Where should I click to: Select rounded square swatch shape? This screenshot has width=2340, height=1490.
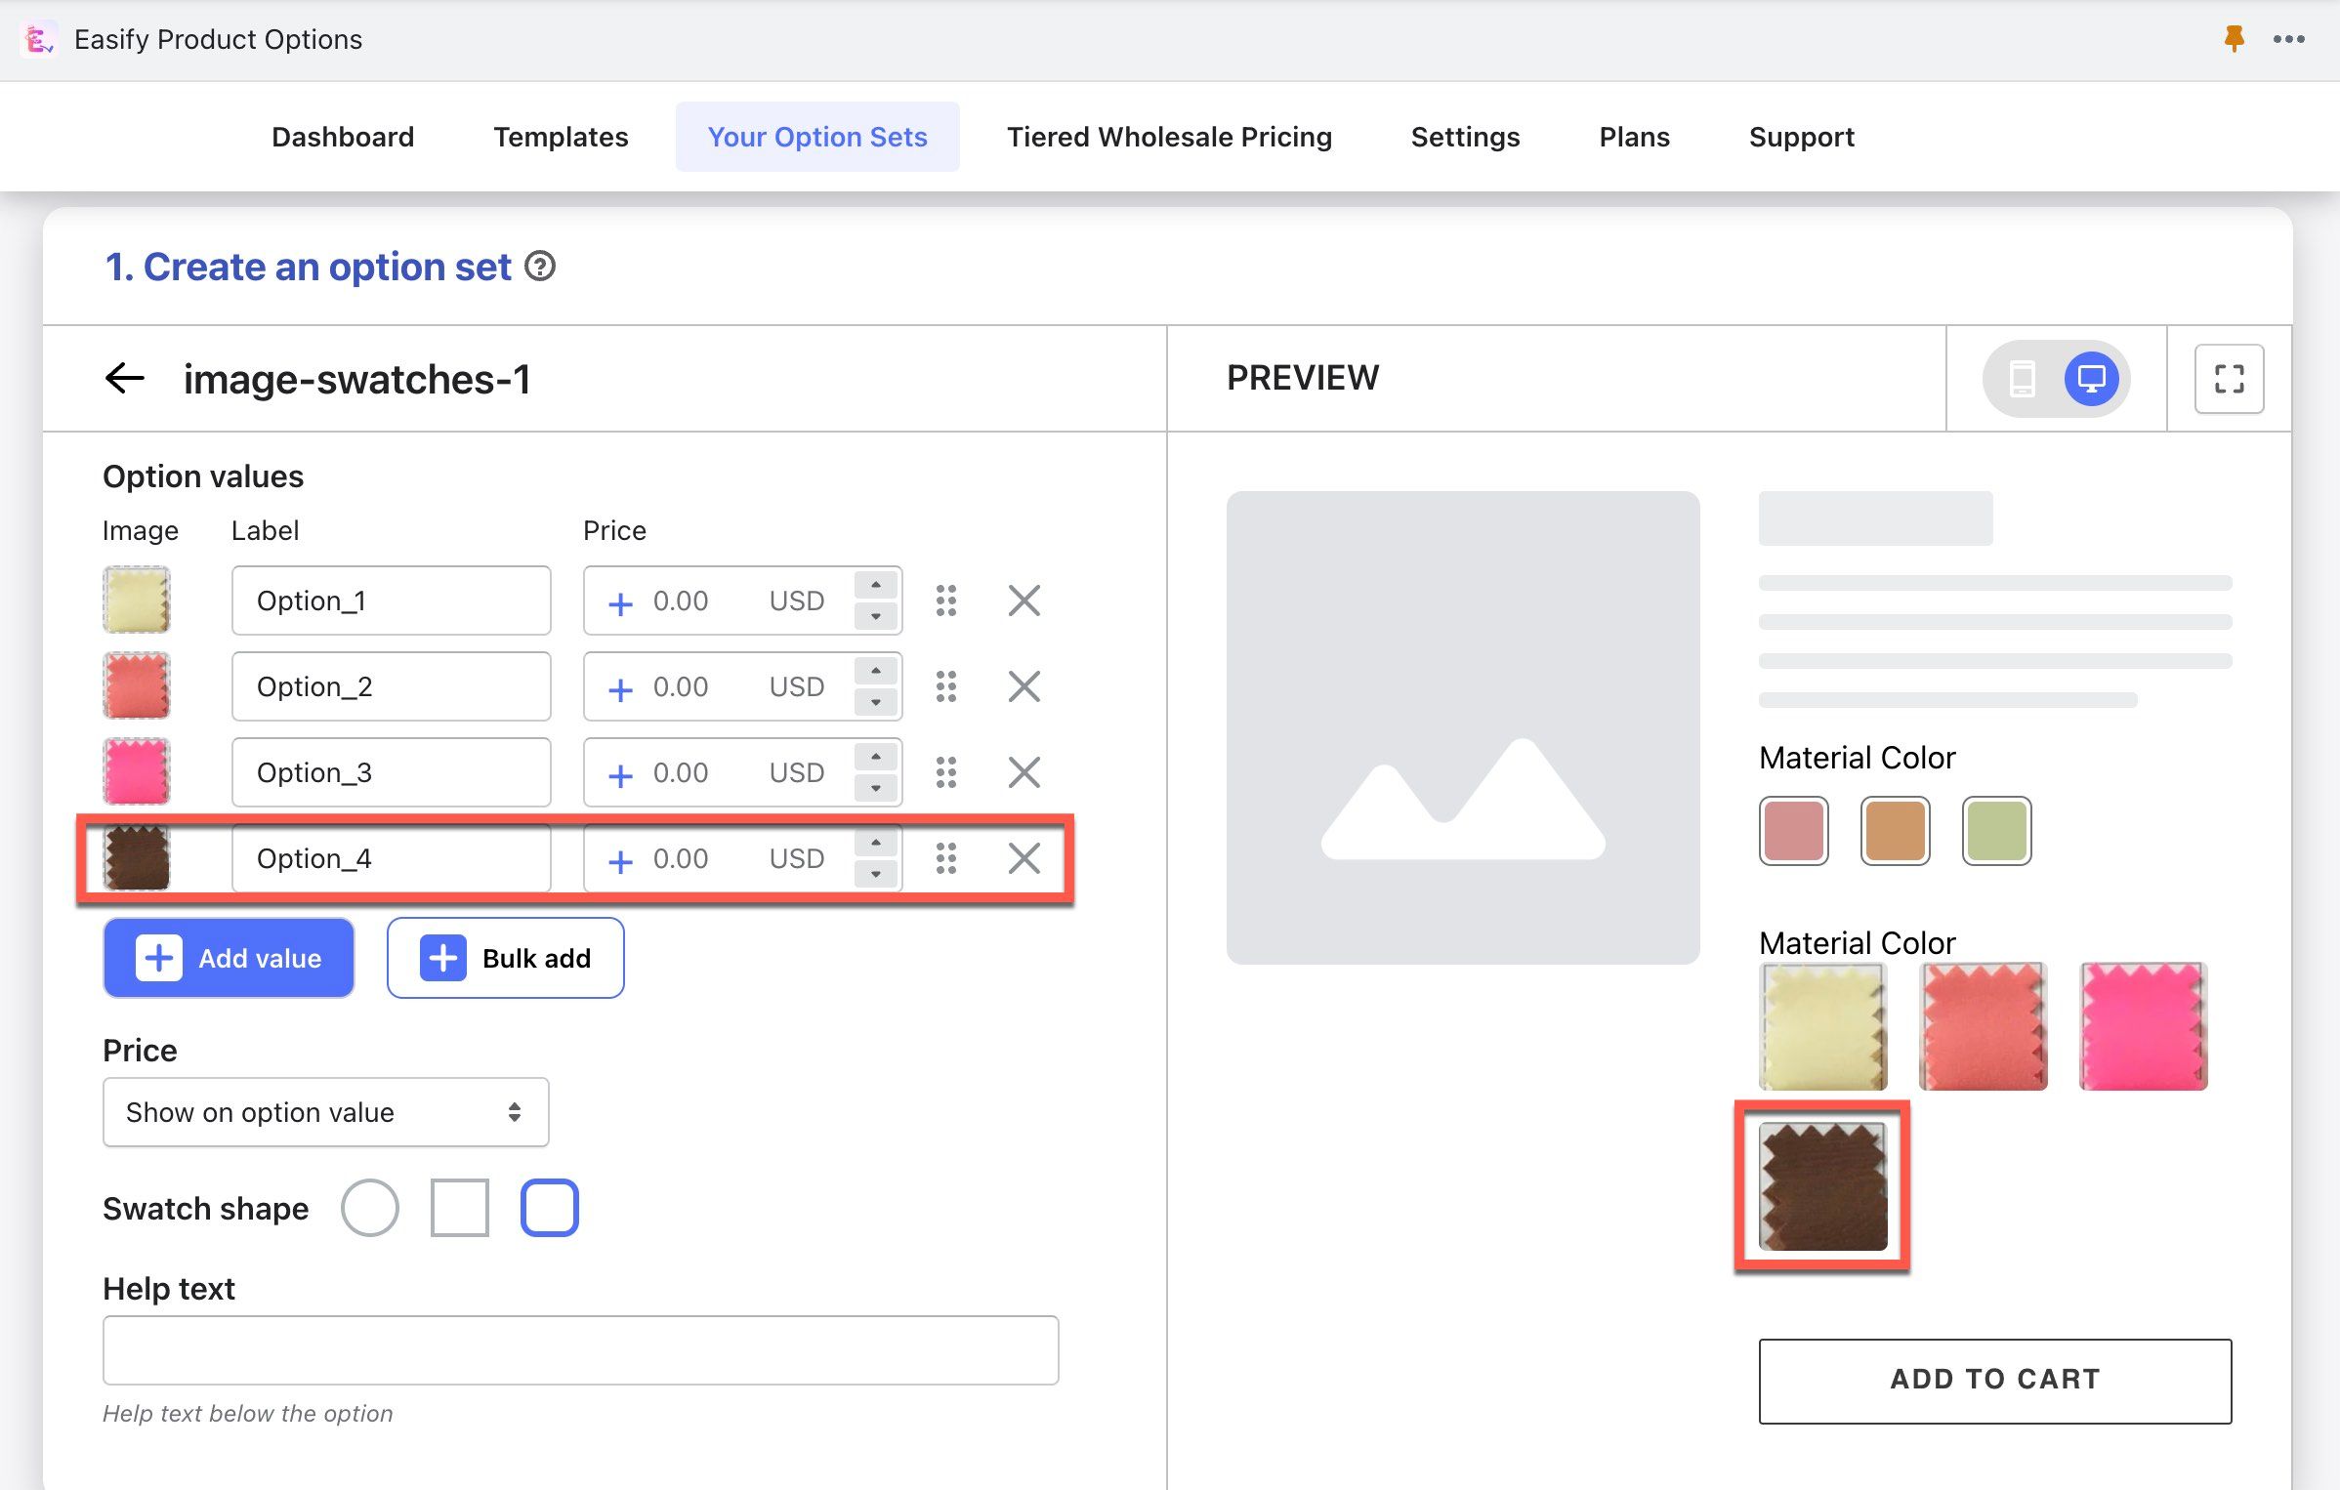[x=549, y=1208]
